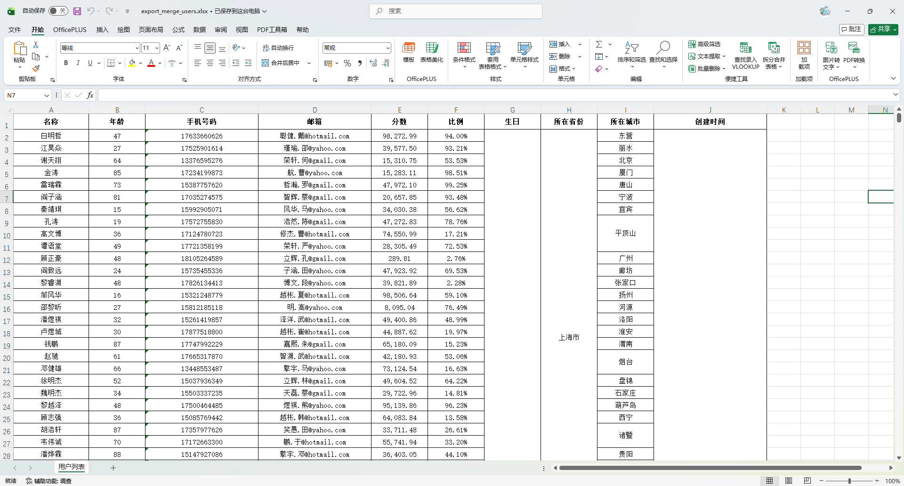Click the zoom slider handle

(x=849, y=481)
